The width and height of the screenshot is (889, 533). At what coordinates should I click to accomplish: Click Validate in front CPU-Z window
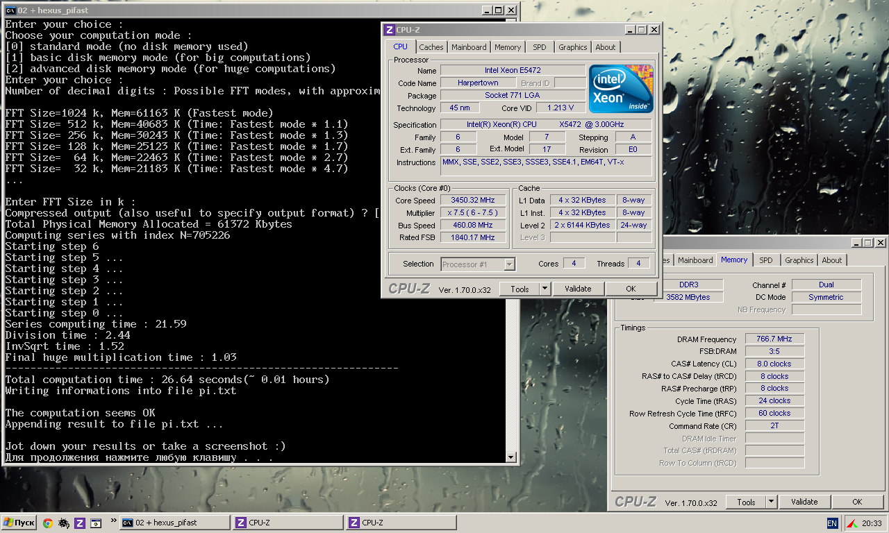point(578,289)
